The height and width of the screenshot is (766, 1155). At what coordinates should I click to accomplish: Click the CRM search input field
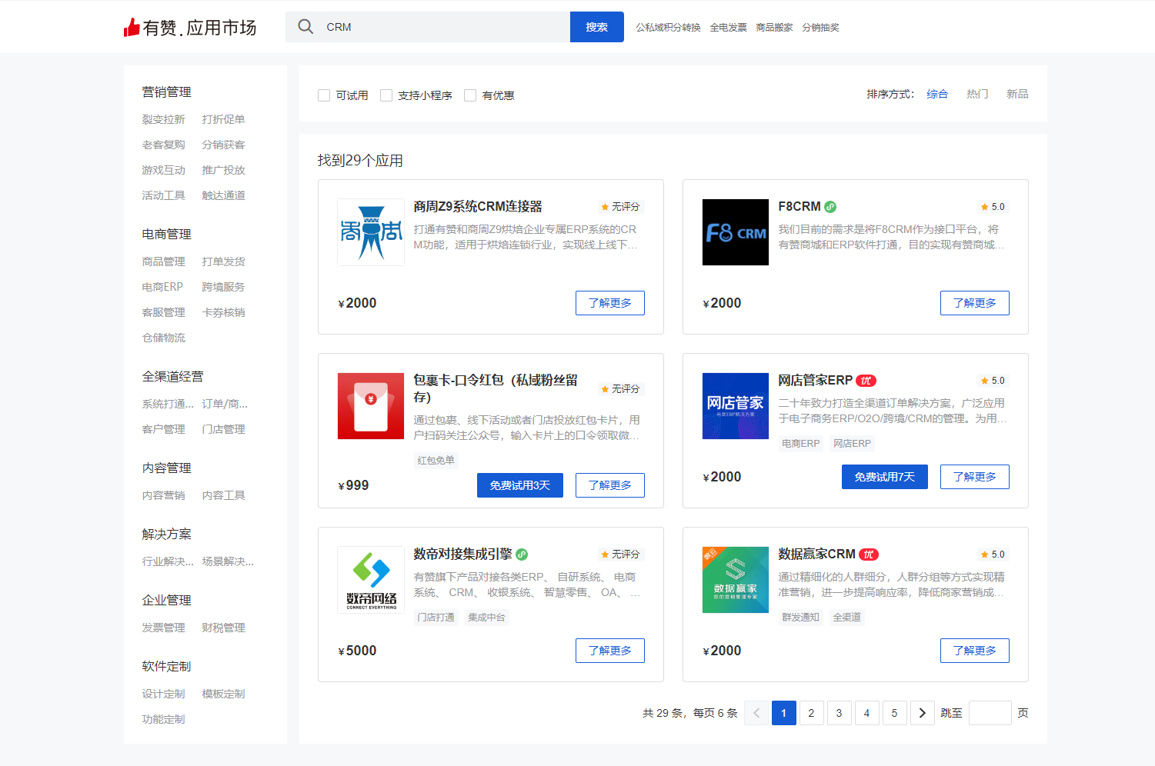(428, 27)
